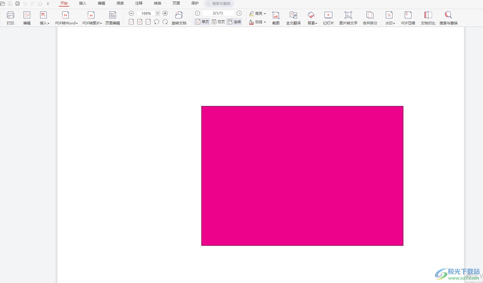The height and width of the screenshot is (283, 483).
Task: Open the 编辑 tab
Action: (101, 3)
